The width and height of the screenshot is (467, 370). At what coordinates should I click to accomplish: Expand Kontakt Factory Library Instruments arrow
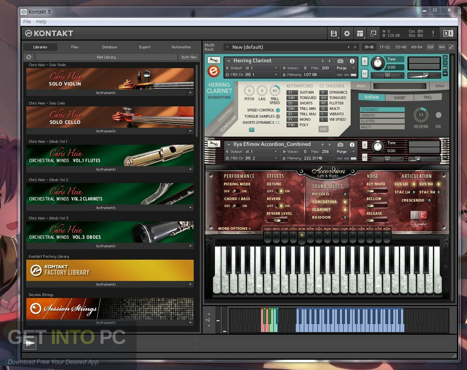(190, 285)
